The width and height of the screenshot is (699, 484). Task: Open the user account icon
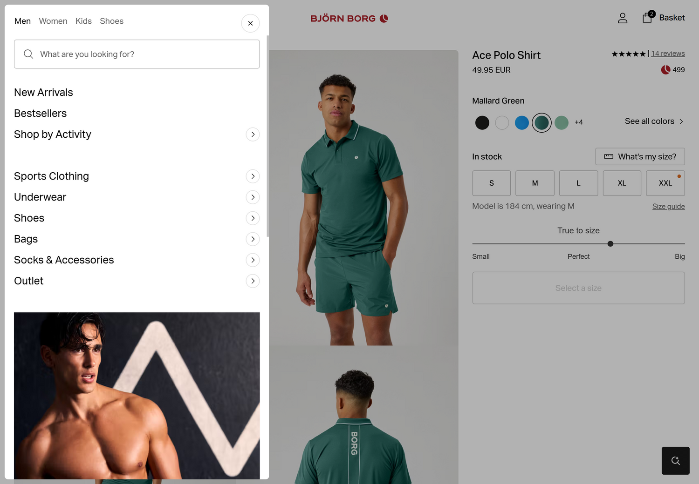(623, 18)
